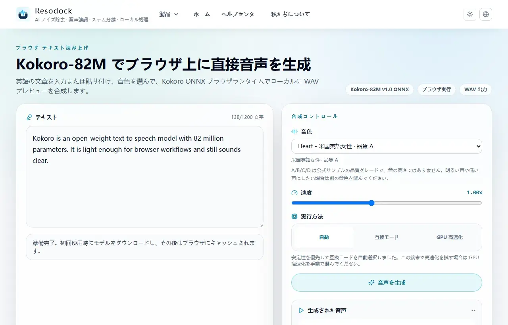The height and width of the screenshot is (325, 508).
Task: Click the 準備完了 status message
Action: [x=144, y=247]
